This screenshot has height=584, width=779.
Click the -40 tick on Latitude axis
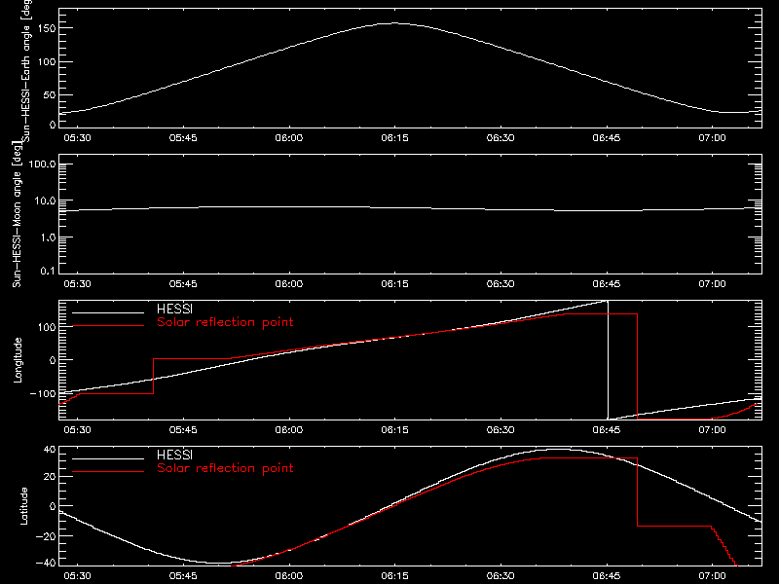46,564
